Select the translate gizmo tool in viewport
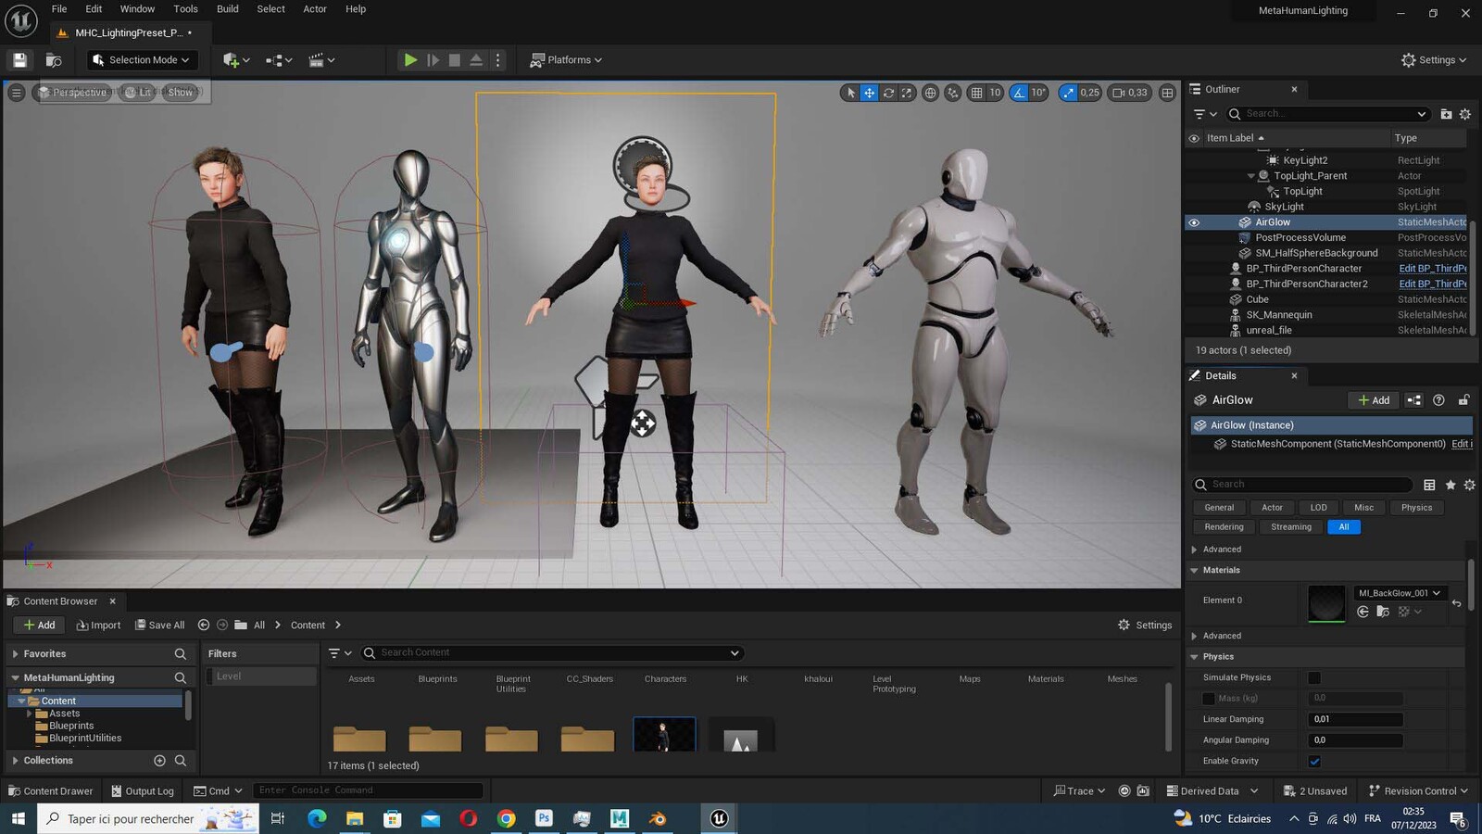Image resolution: width=1482 pixels, height=834 pixels. tap(869, 93)
